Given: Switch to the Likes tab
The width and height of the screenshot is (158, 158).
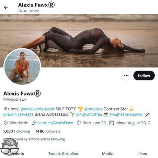Looking at the screenshot, I should click(x=142, y=154).
